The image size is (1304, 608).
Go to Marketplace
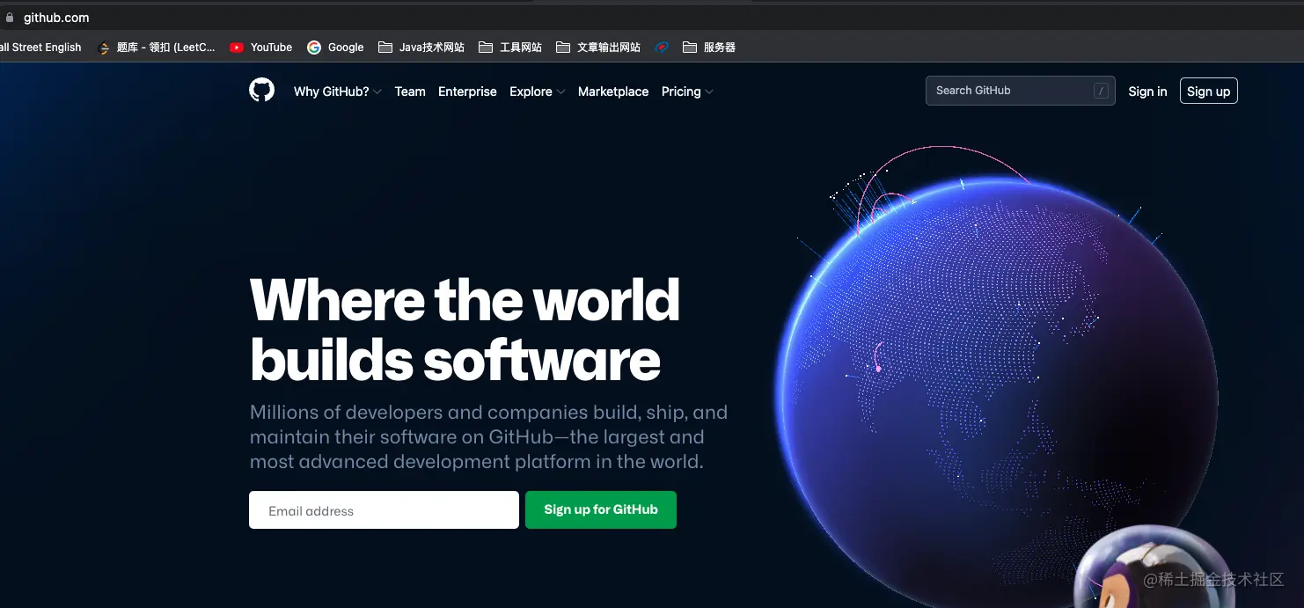[x=613, y=92]
